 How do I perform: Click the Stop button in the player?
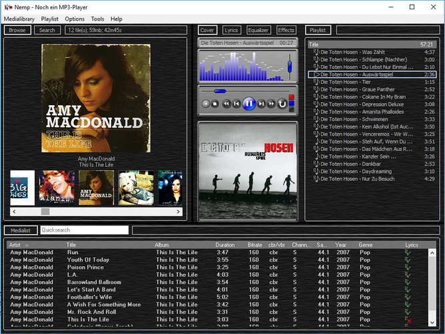pyautogui.click(x=215, y=104)
